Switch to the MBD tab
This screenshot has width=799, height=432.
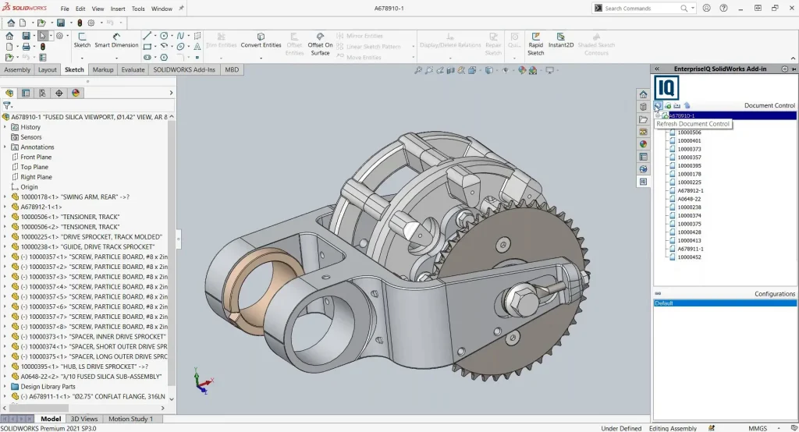coord(232,70)
